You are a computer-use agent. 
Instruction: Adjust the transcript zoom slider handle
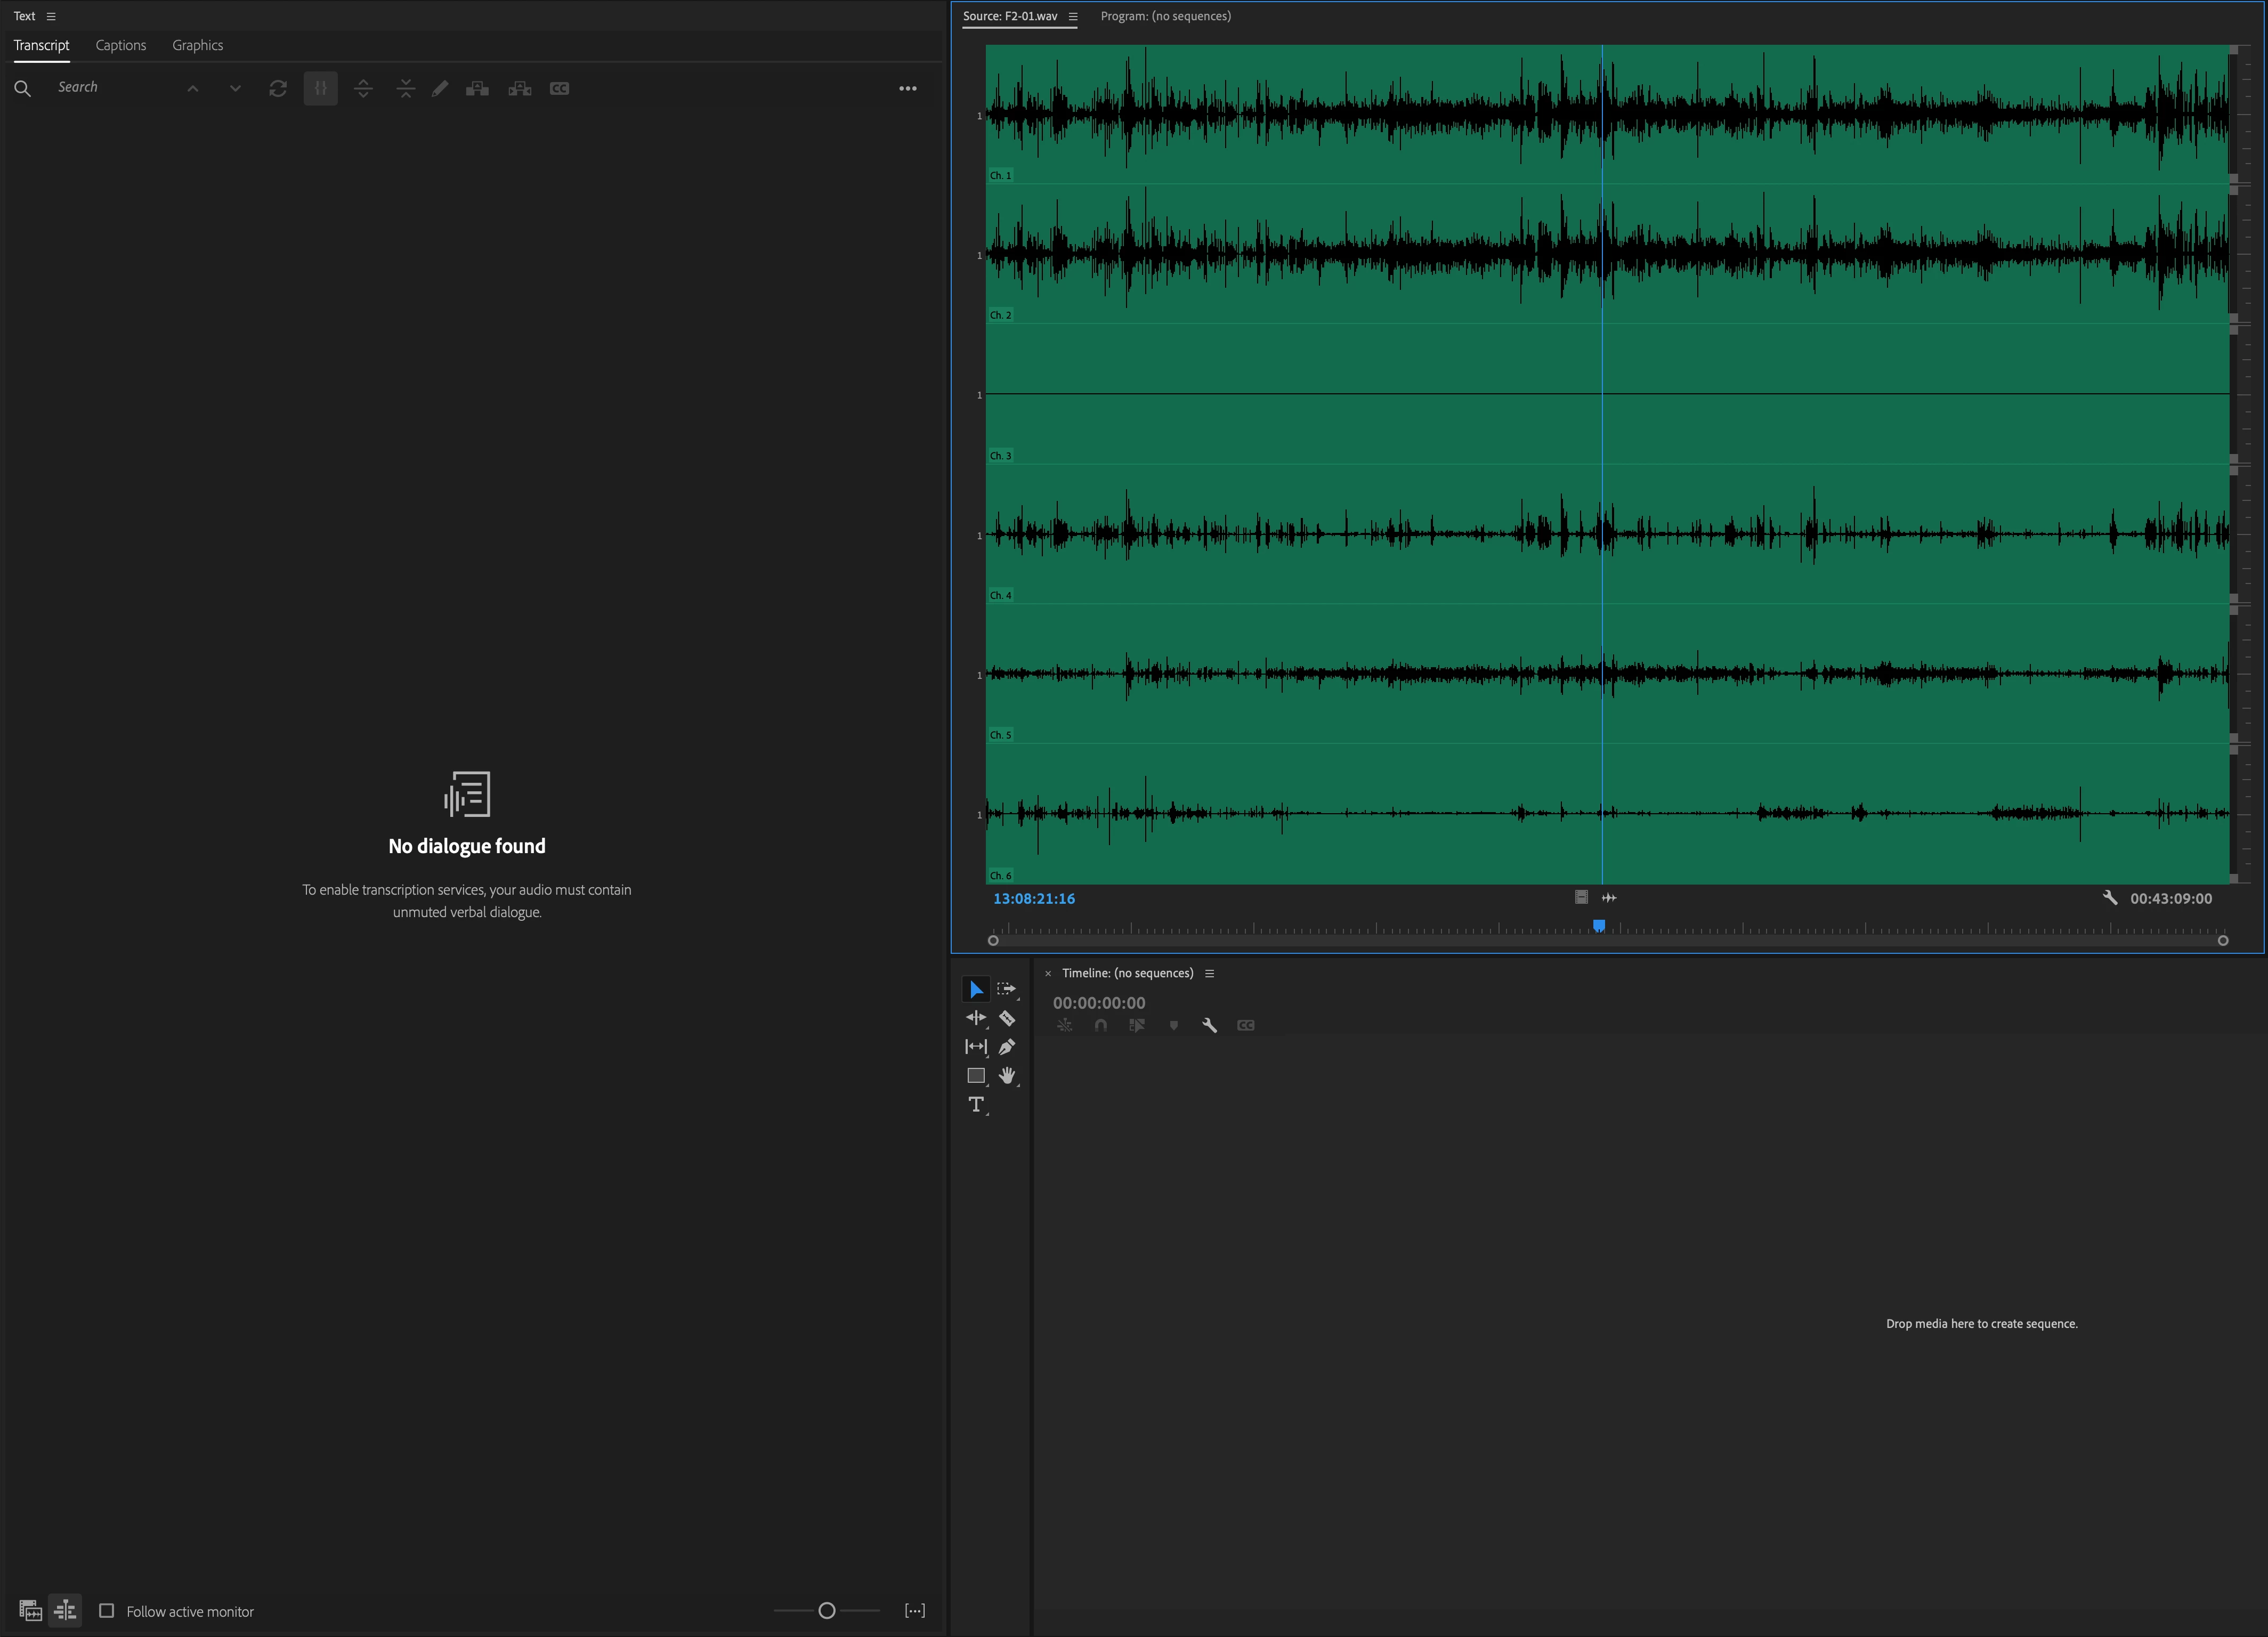[x=827, y=1611]
